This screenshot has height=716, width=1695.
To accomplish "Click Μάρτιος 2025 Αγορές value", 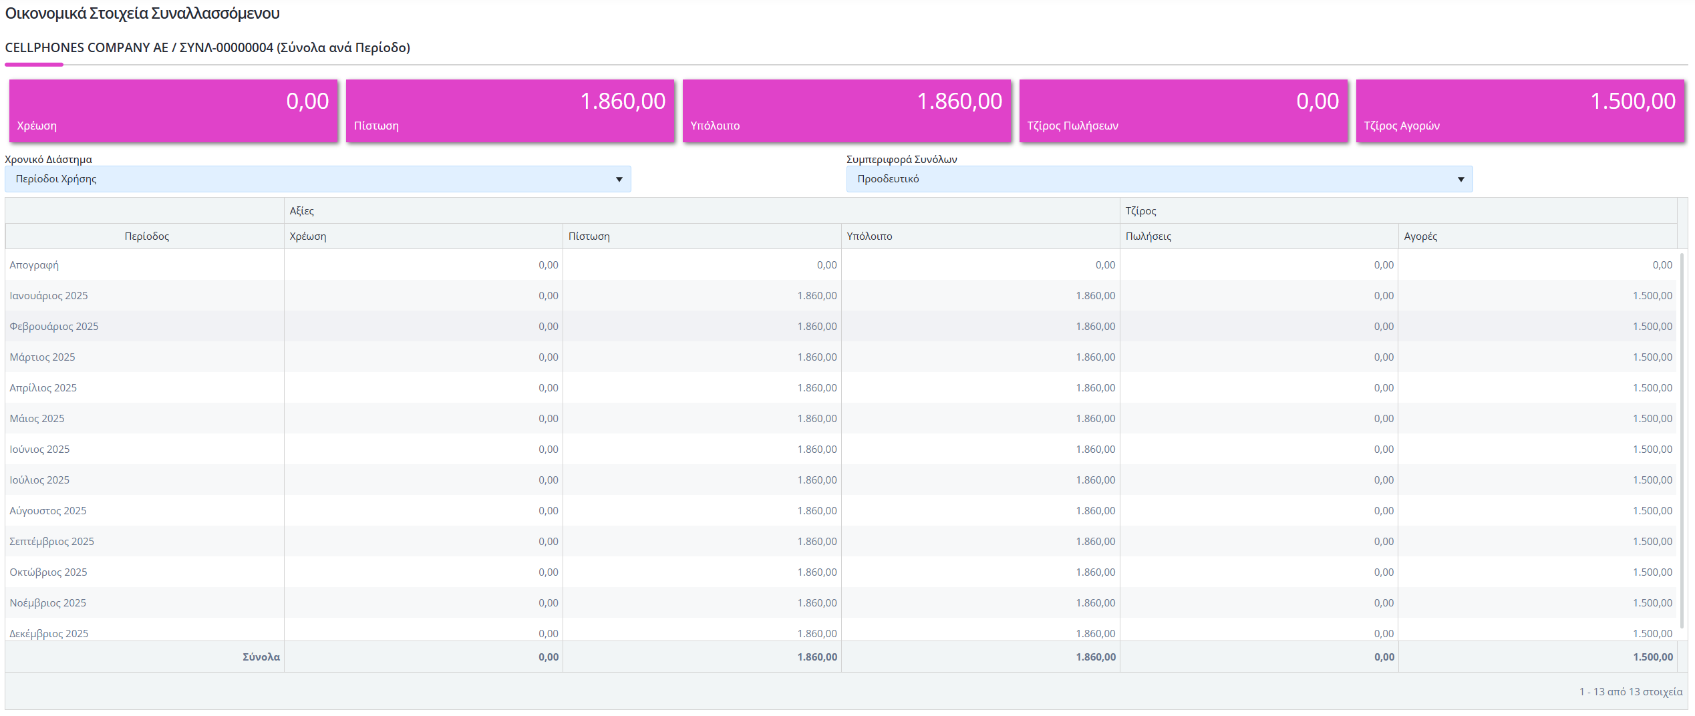I will point(1653,357).
